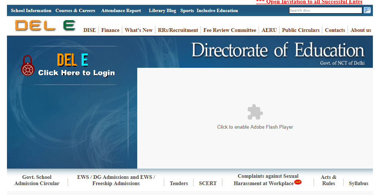Open Courses & Careers menu

point(75,11)
